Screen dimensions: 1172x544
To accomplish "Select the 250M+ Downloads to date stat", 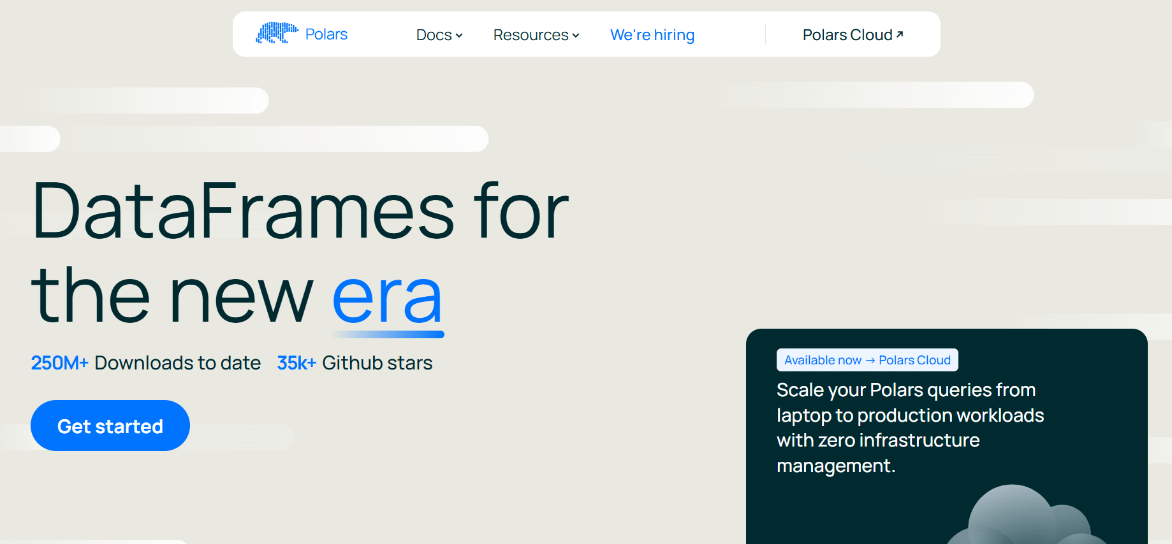I will [x=145, y=363].
